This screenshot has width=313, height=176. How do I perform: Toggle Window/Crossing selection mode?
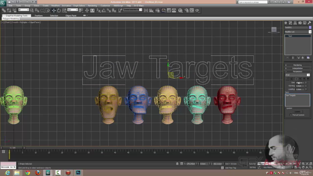[47, 10]
